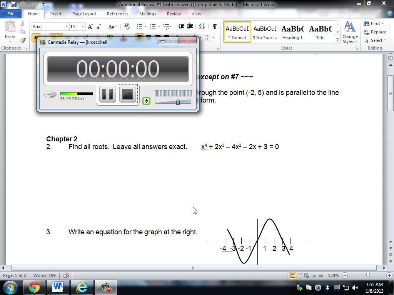
Task: Switch to Web Layout view
Action: tap(307, 275)
